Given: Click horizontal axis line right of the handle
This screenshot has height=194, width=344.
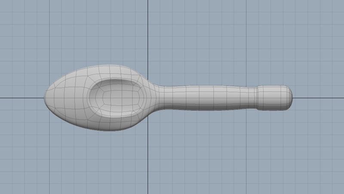Looking at the screenshot, I should pos(318,97).
